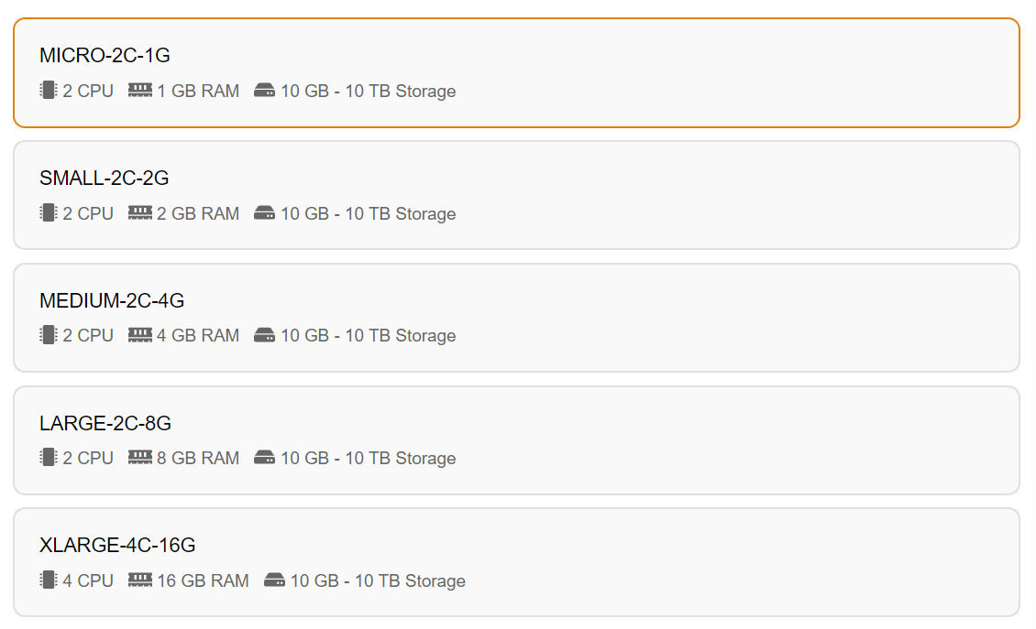1036x629 pixels.
Task: Choose the SMALL-2C-2G instance plan
Action: 105,179
